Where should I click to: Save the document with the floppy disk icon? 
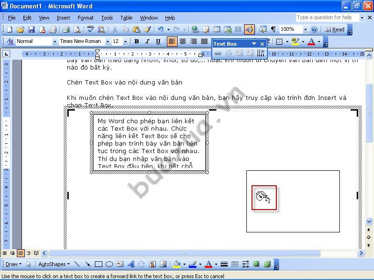point(31,29)
